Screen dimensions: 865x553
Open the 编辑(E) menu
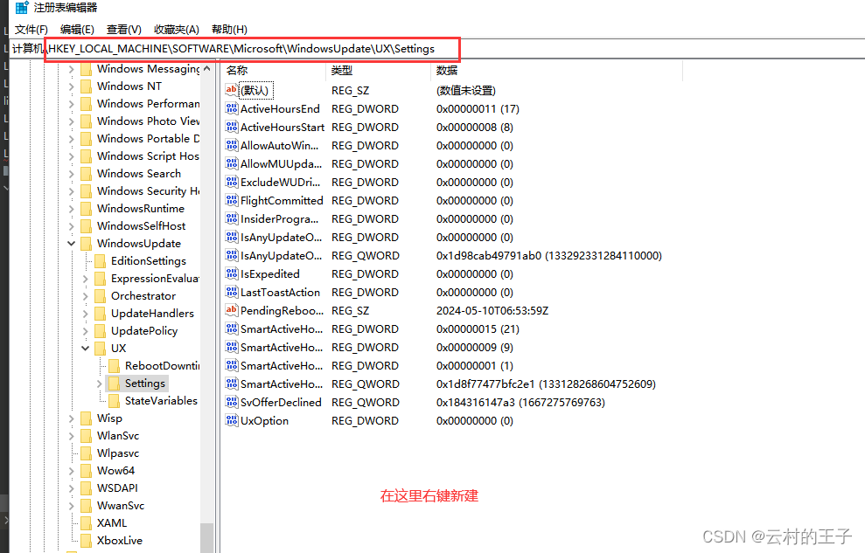click(77, 29)
